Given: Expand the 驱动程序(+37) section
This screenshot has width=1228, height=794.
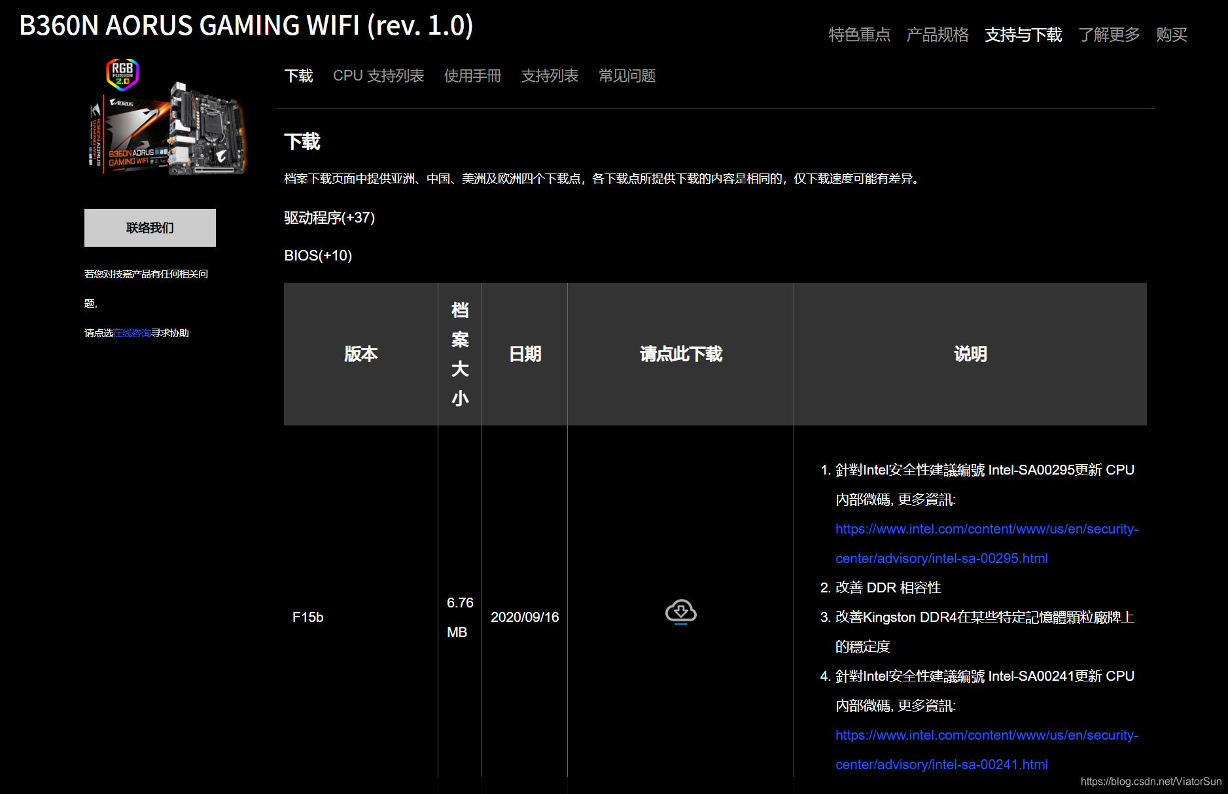Looking at the screenshot, I should pyautogui.click(x=329, y=218).
